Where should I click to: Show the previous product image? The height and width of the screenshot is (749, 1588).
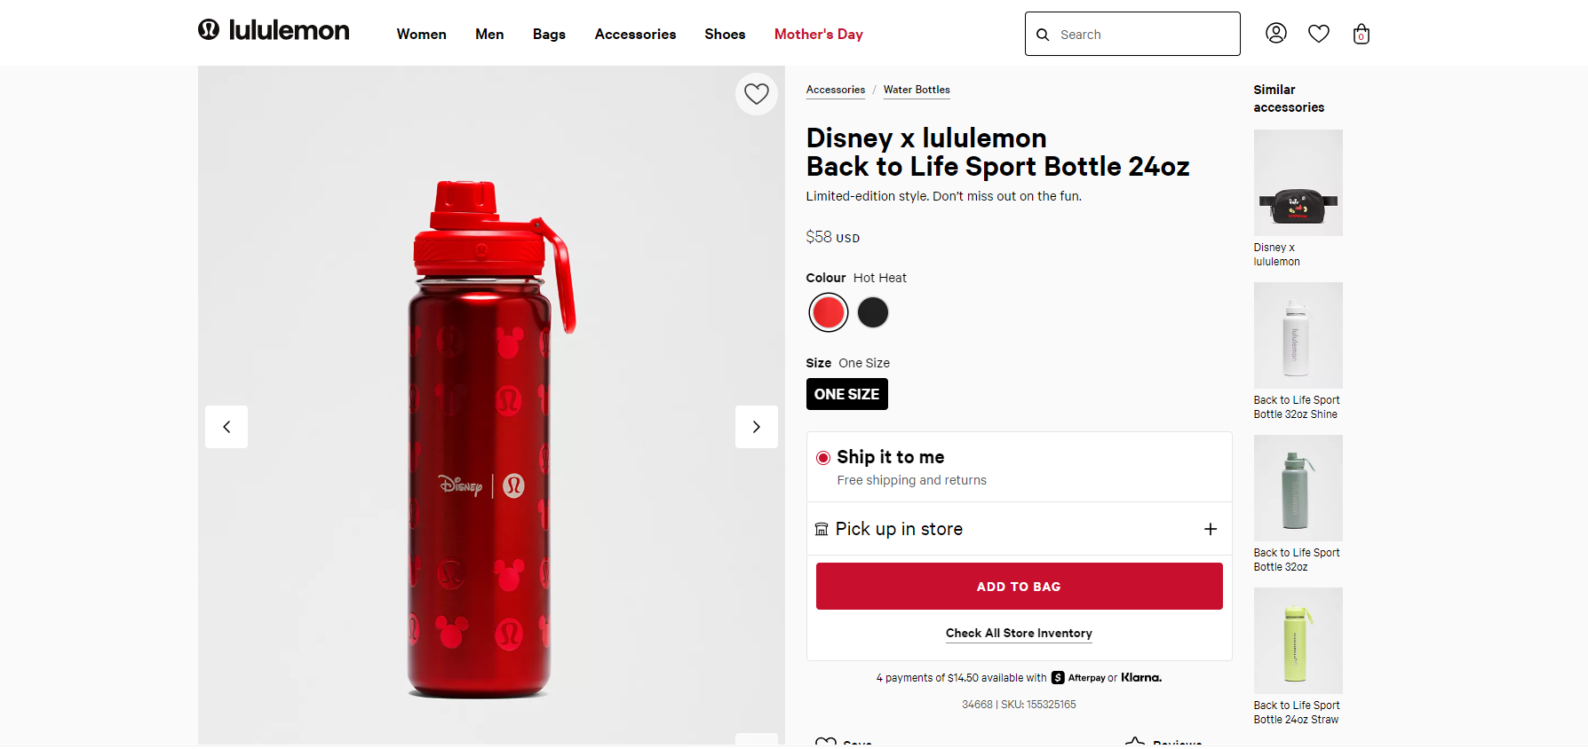(x=226, y=427)
